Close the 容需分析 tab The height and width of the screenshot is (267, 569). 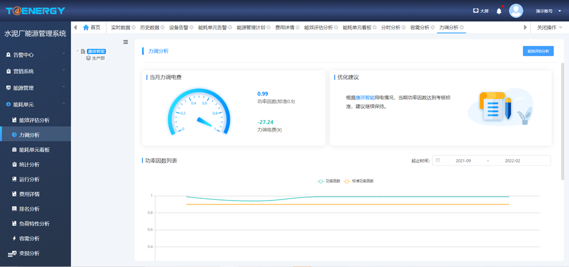[x=432, y=27]
